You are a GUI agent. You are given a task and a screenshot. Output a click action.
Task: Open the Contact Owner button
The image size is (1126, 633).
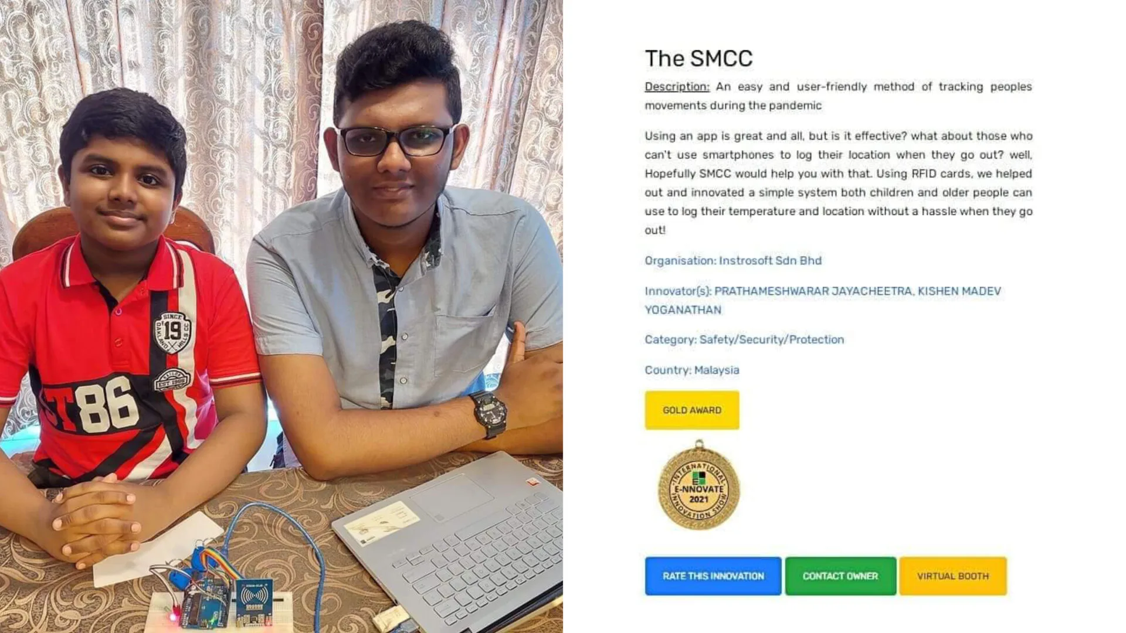pos(840,576)
